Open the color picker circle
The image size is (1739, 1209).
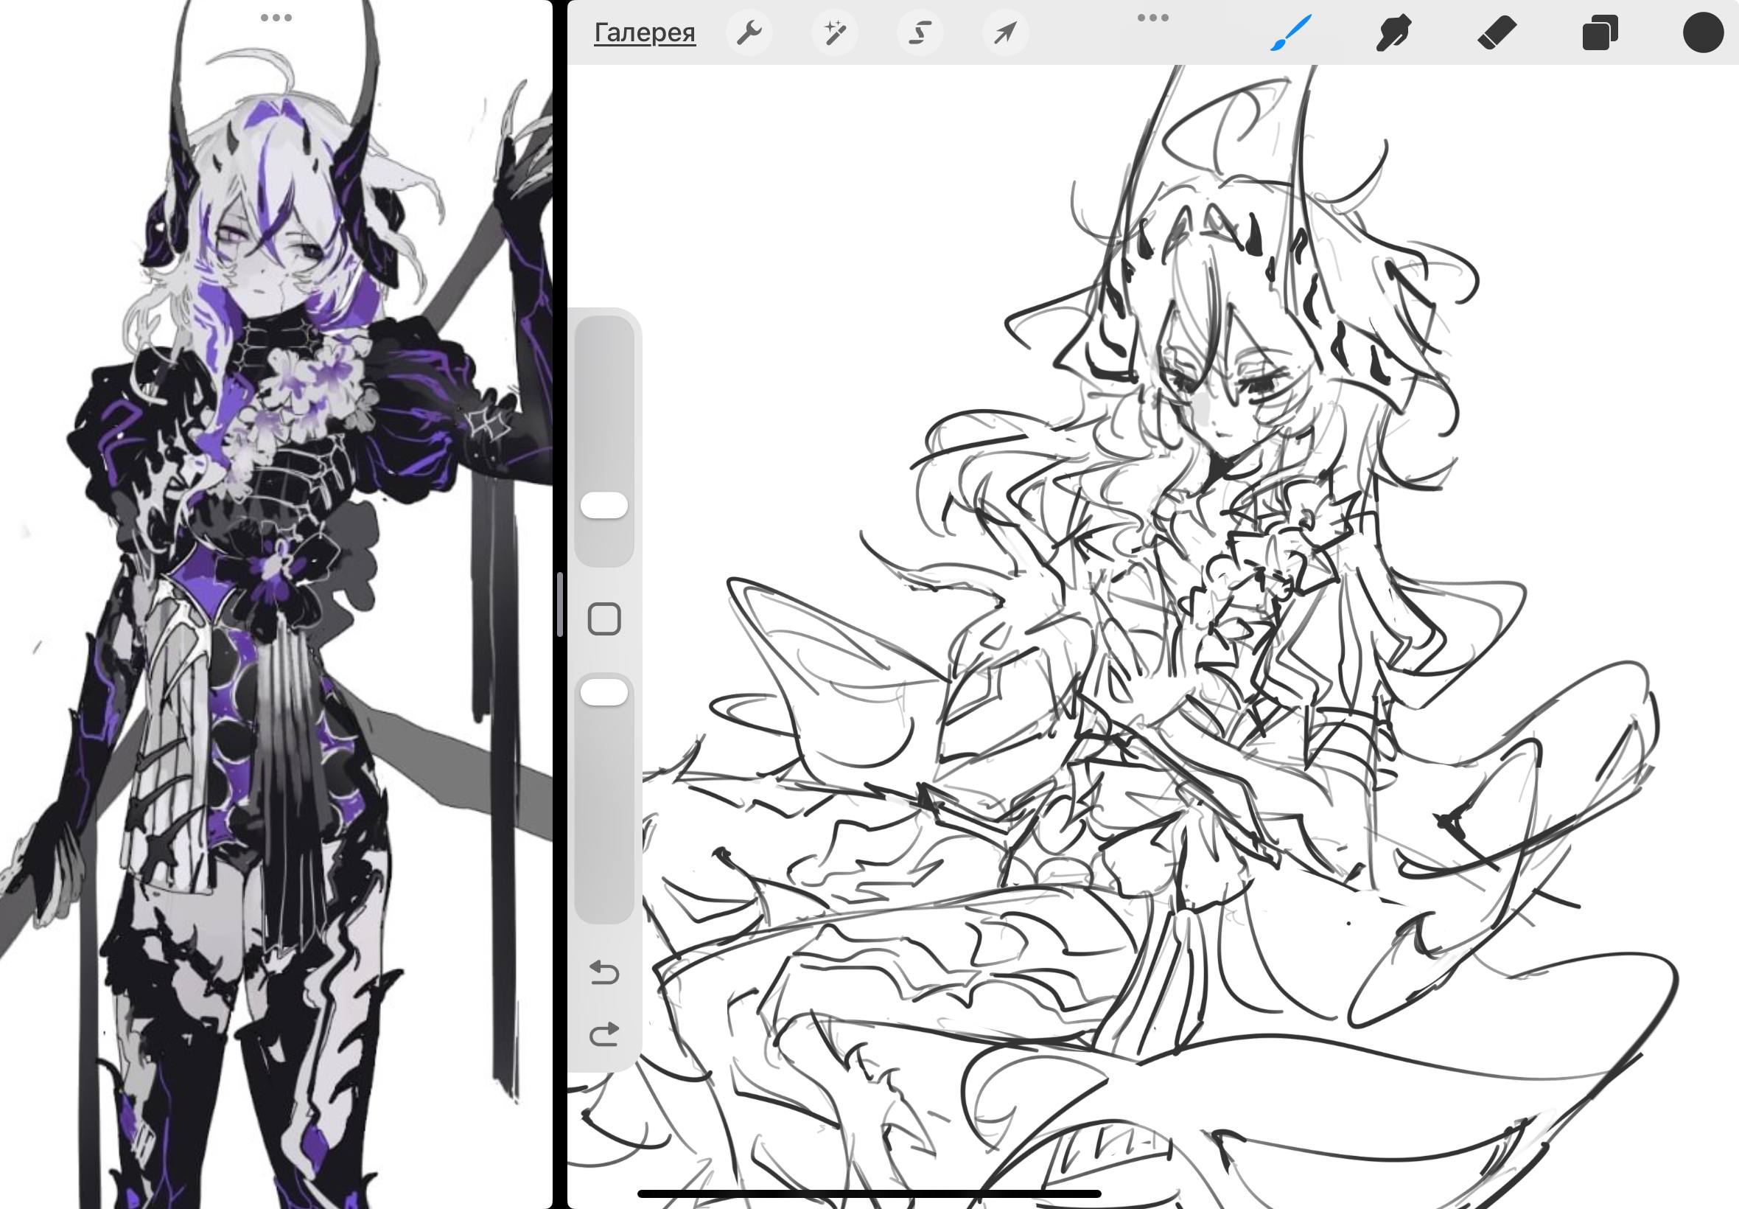click(1704, 33)
